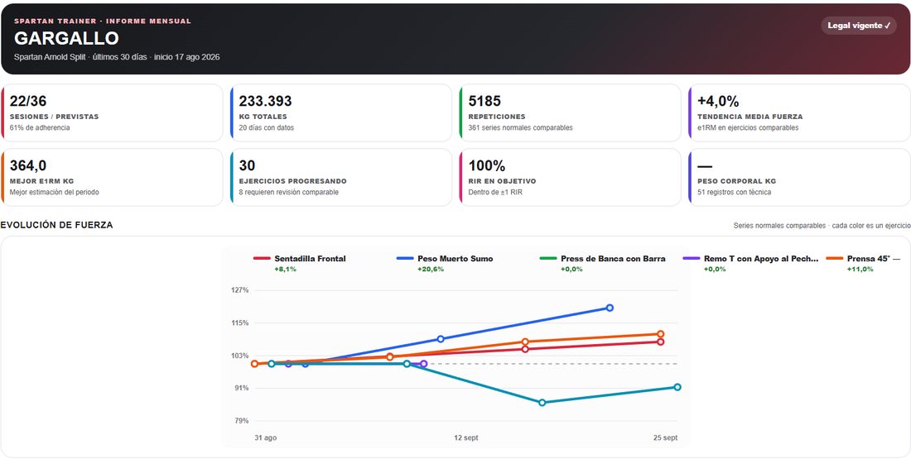Click the orange Prensa 45° legend swatch
The image size is (911, 459).
[835, 258]
